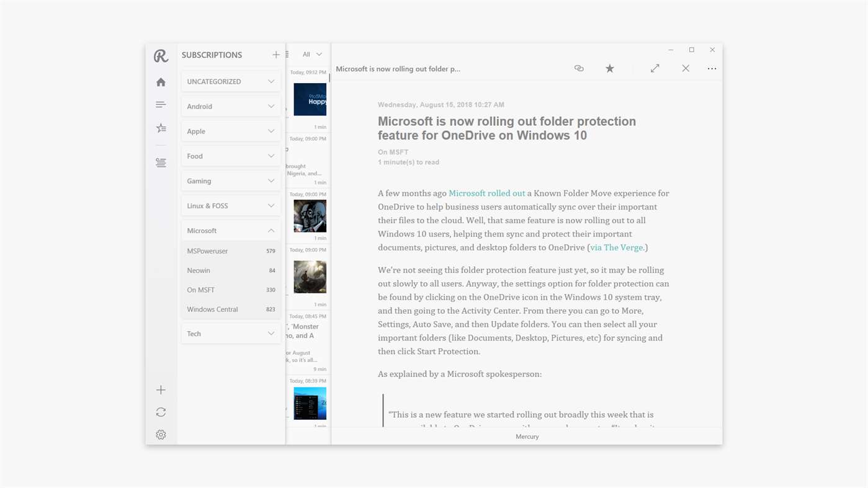
Task: Copy article link with chain icon
Action: tap(579, 68)
